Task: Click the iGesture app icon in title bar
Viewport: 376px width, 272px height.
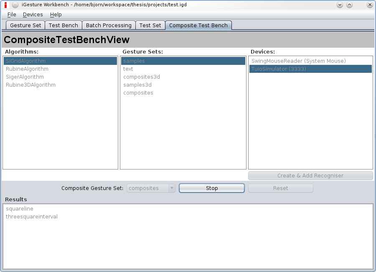Action: (5, 5)
